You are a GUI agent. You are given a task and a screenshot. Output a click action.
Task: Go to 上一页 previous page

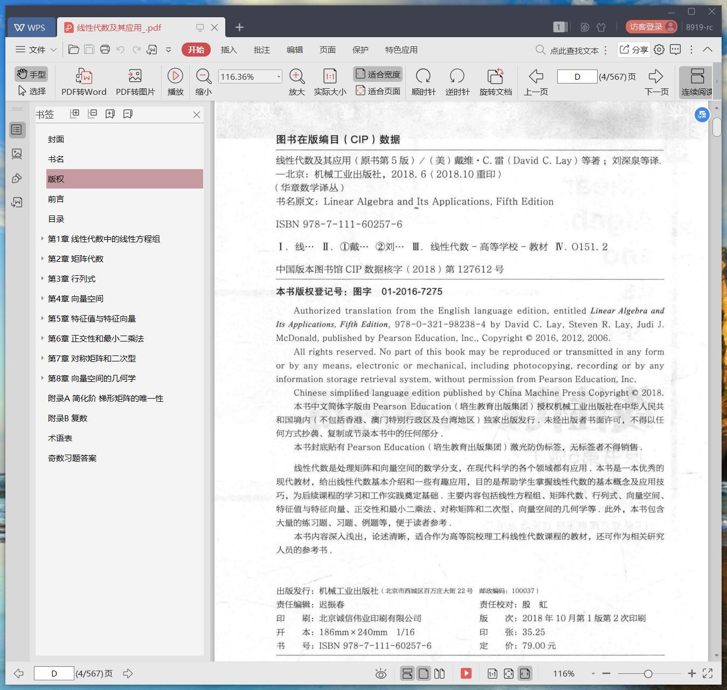pyautogui.click(x=536, y=82)
